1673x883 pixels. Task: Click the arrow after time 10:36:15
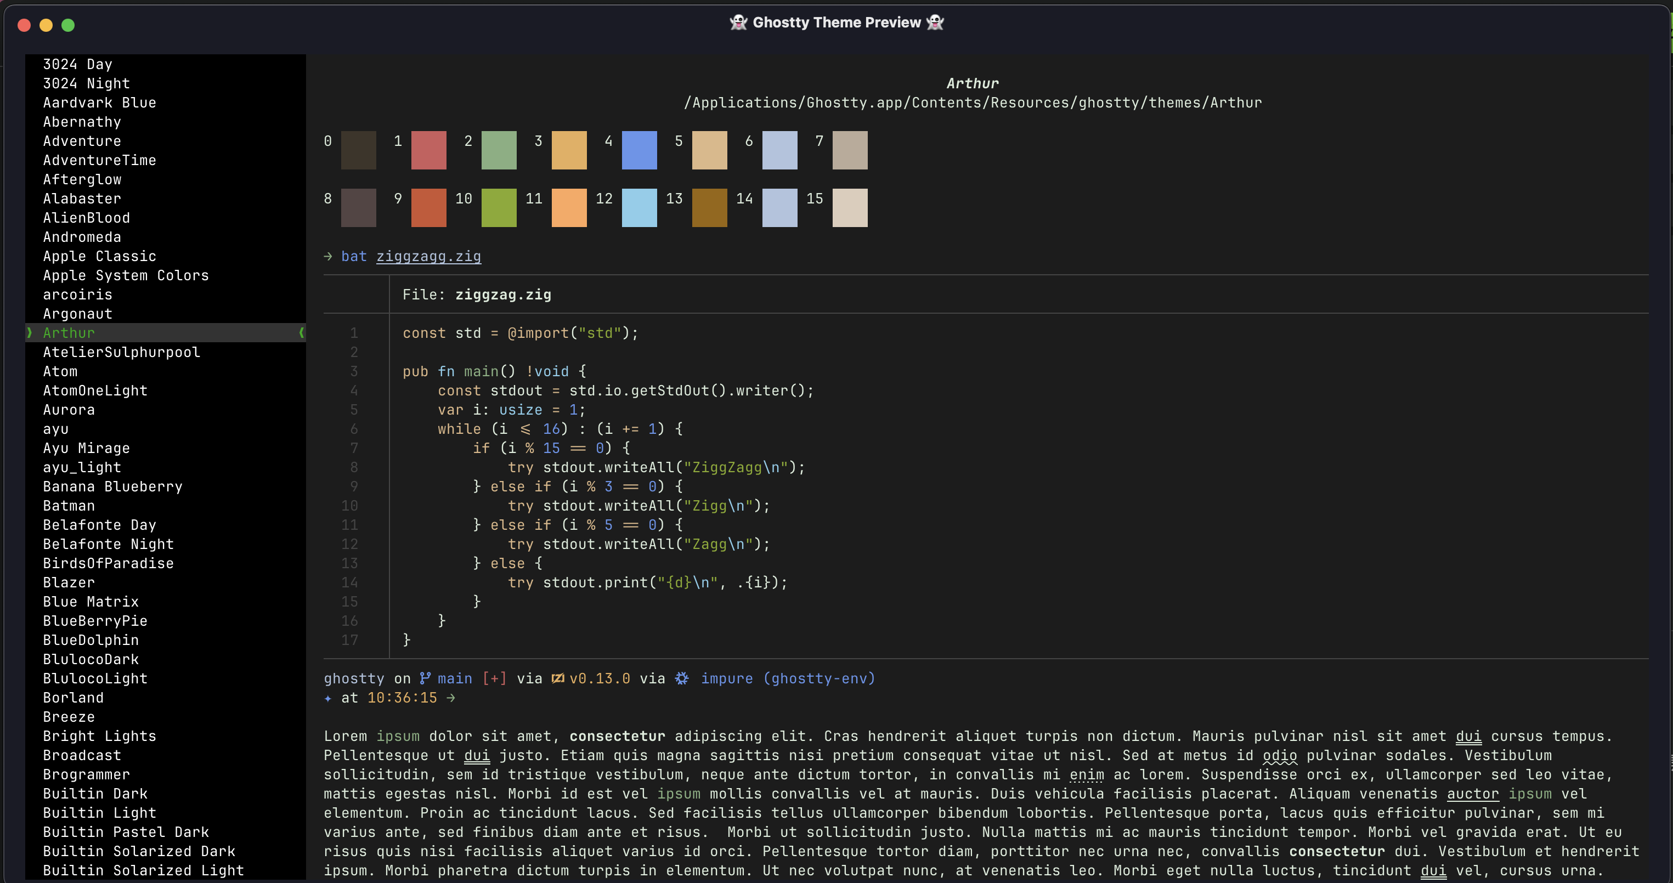coord(451,698)
